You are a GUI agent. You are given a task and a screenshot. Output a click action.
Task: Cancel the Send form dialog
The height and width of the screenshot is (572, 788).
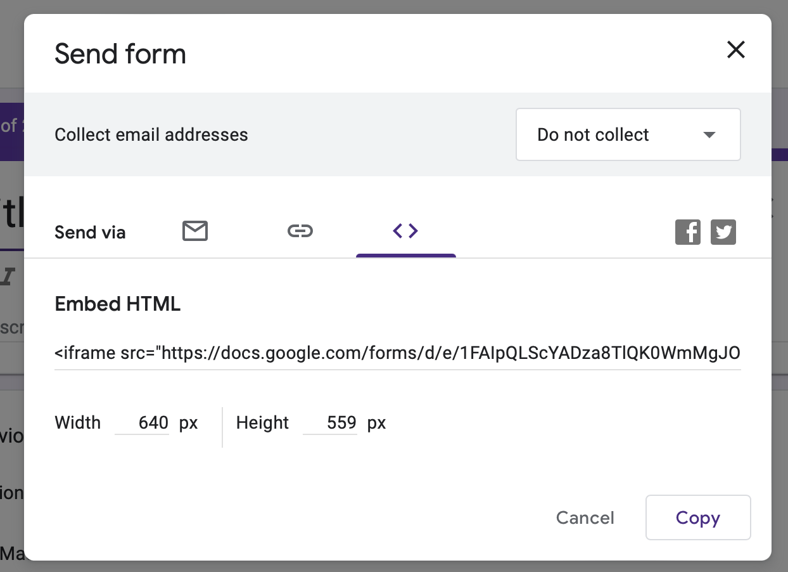click(585, 517)
